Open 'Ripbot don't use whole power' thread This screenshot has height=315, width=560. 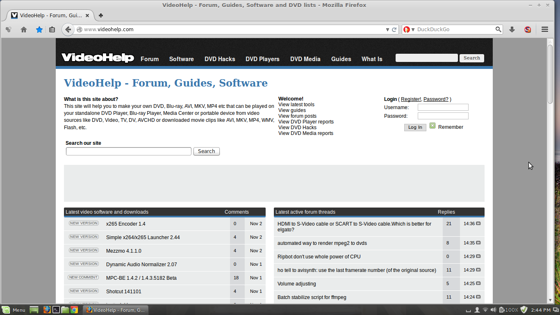(x=319, y=257)
